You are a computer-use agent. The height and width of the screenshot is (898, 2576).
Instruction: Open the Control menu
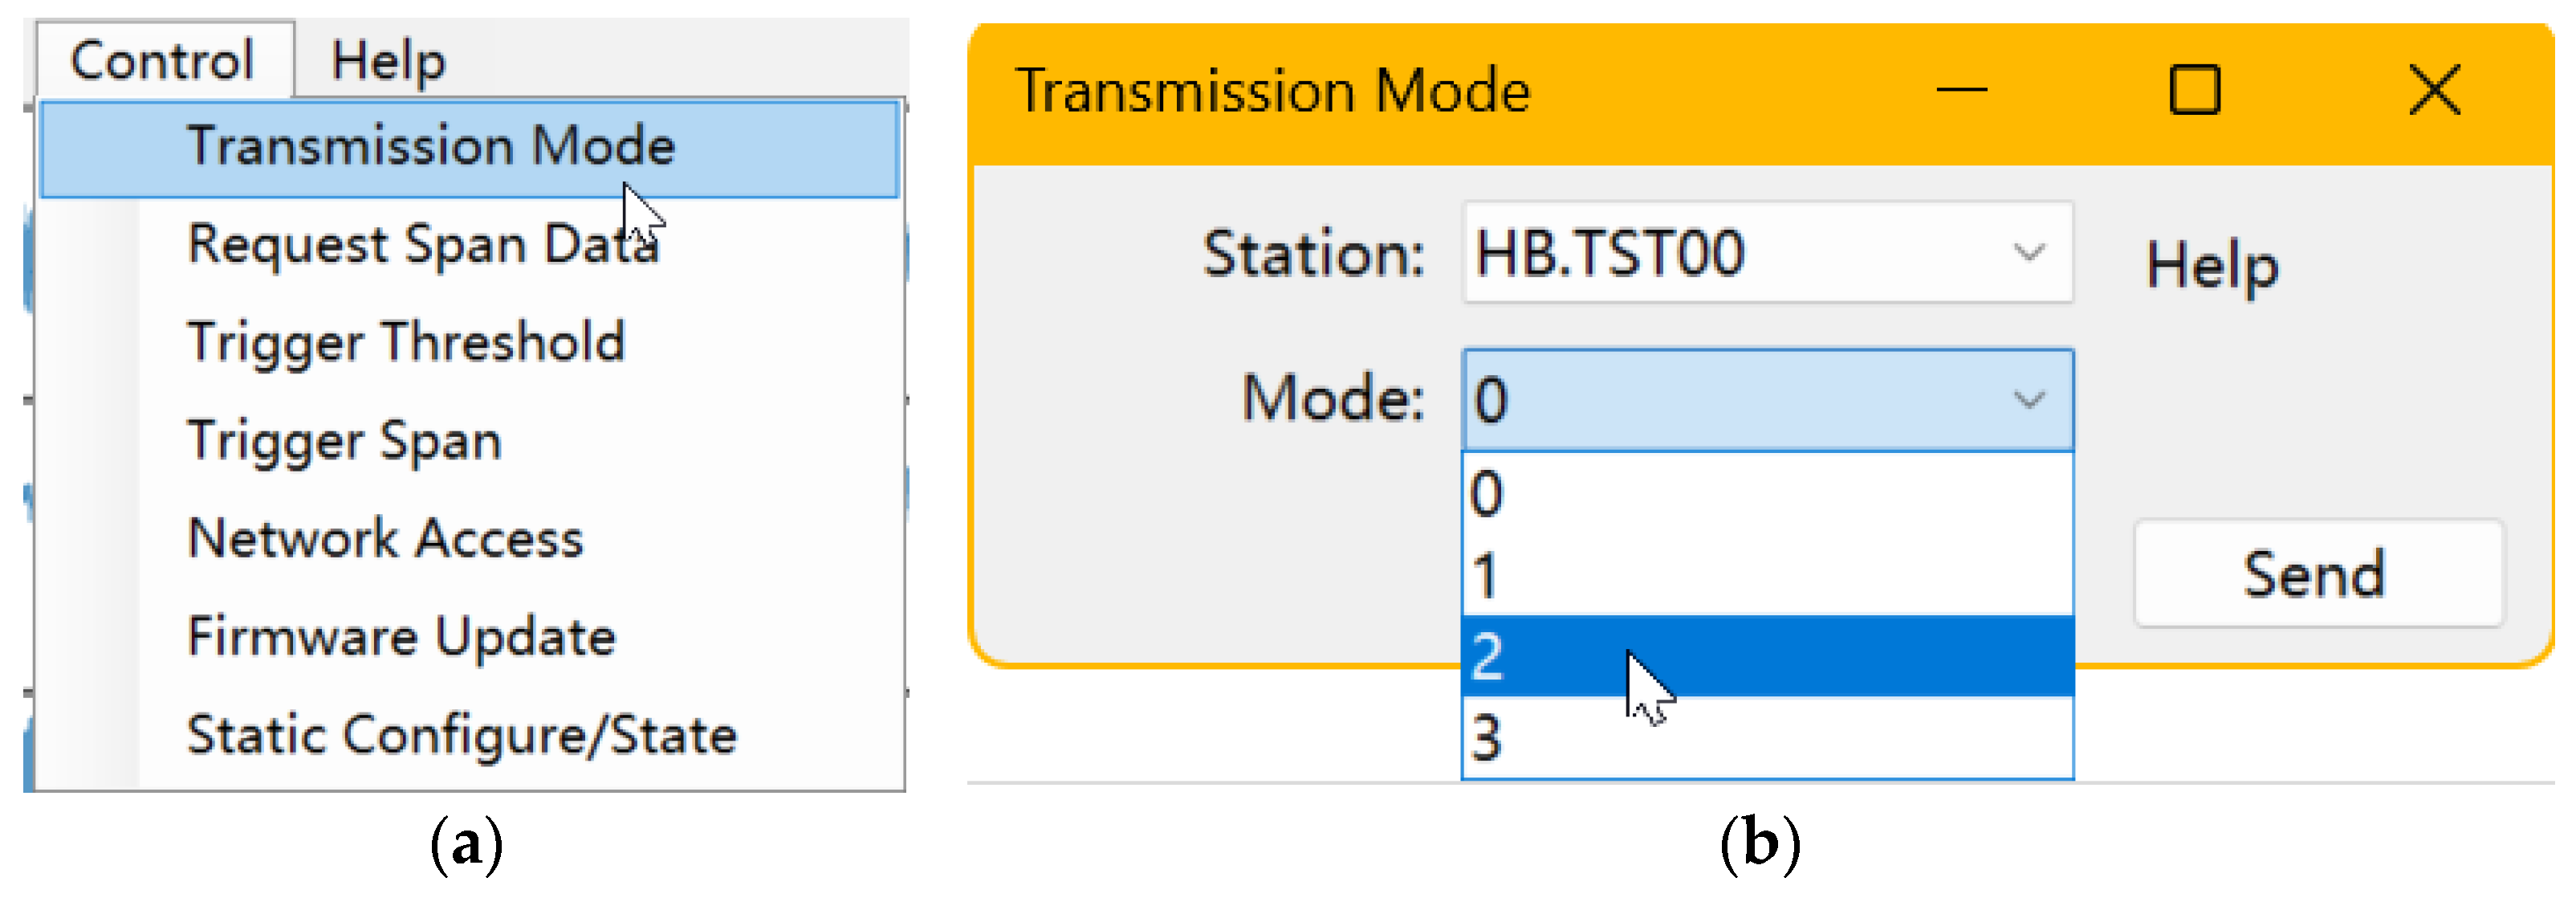coord(162,60)
